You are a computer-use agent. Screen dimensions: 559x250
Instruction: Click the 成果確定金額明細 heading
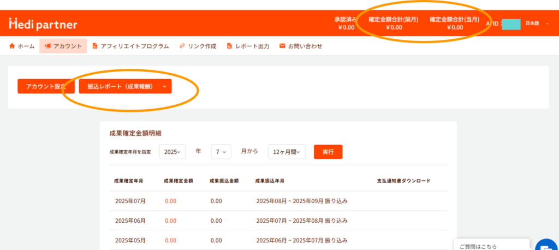pyautogui.click(x=135, y=133)
